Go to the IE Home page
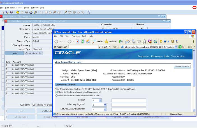Viewport: 197px width, 128px height. pos(88,41)
